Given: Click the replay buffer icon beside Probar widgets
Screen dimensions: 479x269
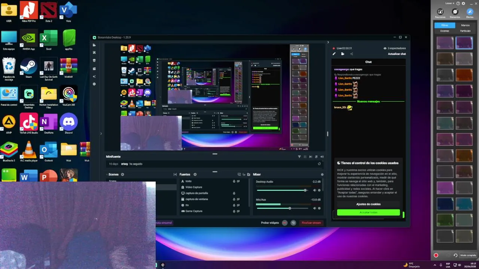Looking at the screenshot, I should 293,223.
